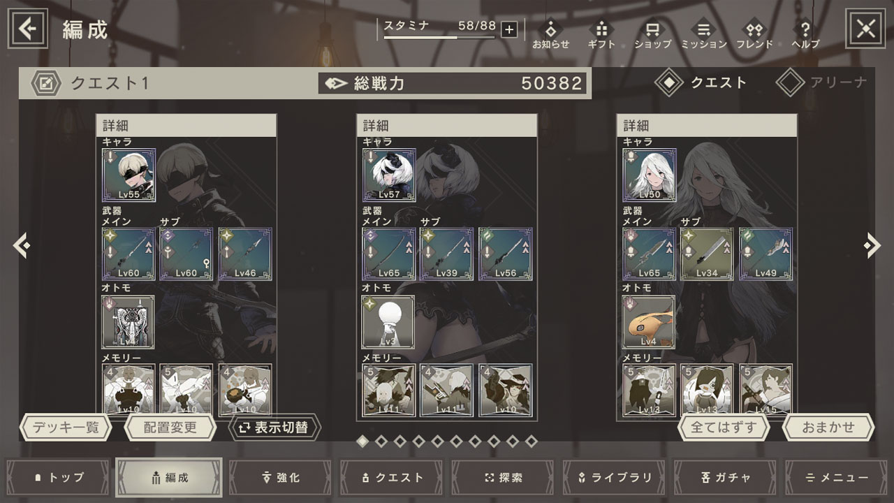This screenshot has height=503, width=894.
Task: Add stamina with the plus button
Action: pos(509,29)
